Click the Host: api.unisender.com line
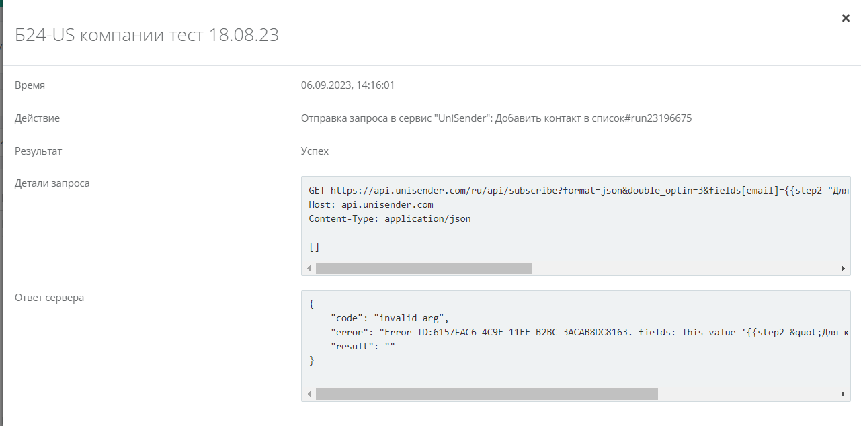The image size is (861, 426). (x=371, y=204)
